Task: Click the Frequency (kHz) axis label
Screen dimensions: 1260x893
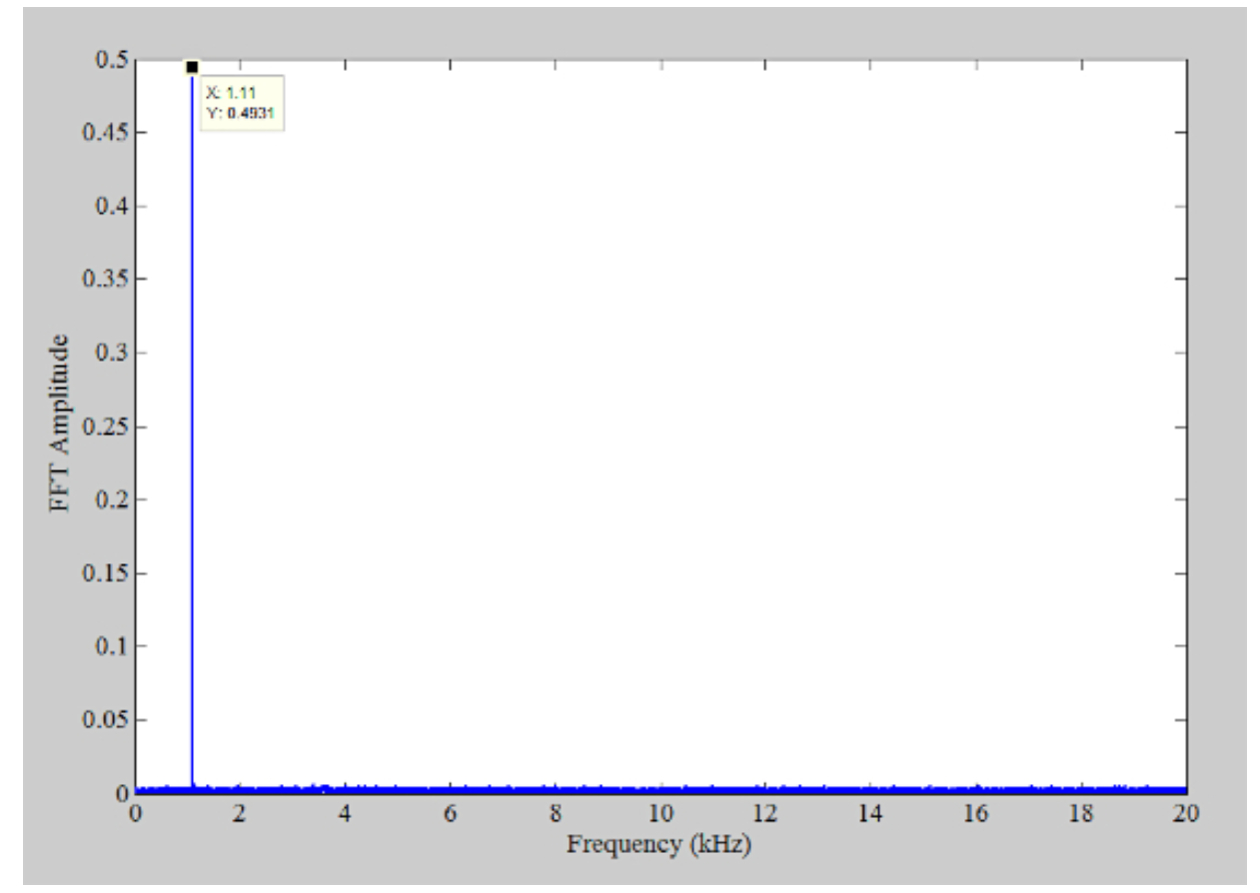Action: point(659,845)
